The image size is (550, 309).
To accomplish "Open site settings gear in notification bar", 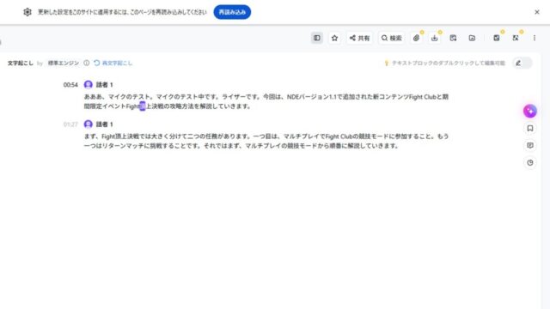I will [27, 12].
